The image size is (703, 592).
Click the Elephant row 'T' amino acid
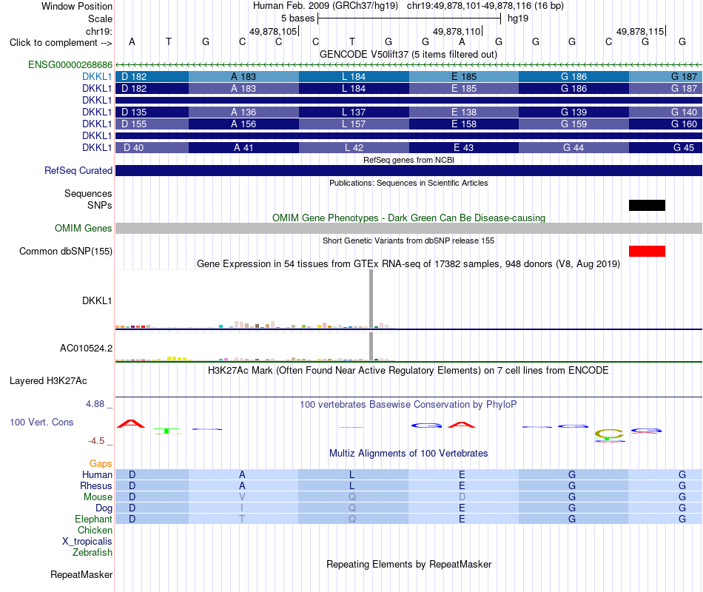click(242, 519)
